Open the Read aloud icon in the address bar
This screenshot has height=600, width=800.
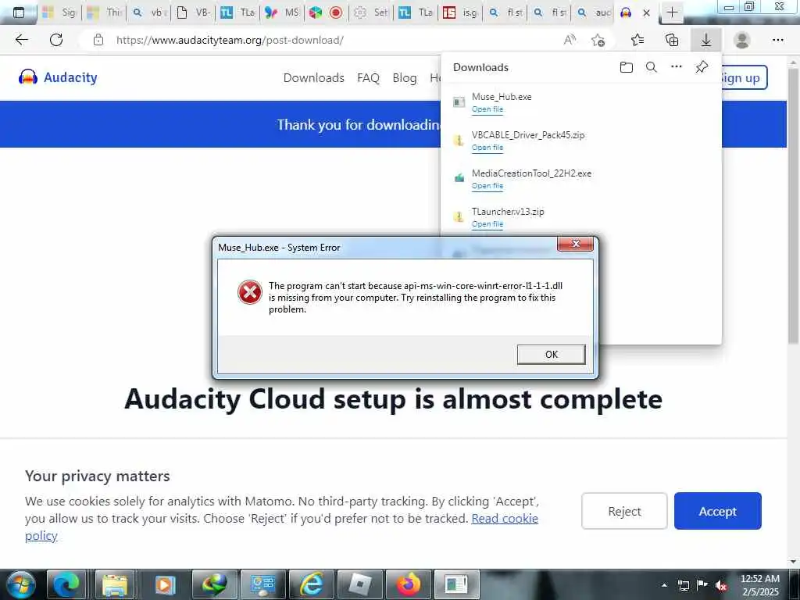tap(570, 40)
